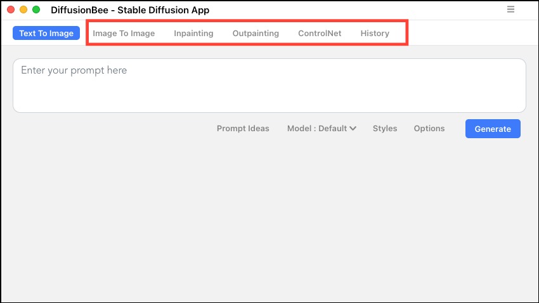Screen dimensions: 539x303
Task: Switch to the Image To Image tab
Action: tap(124, 34)
